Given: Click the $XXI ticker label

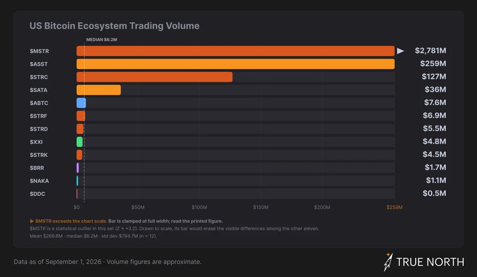Looking at the screenshot, I should point(36,142).
